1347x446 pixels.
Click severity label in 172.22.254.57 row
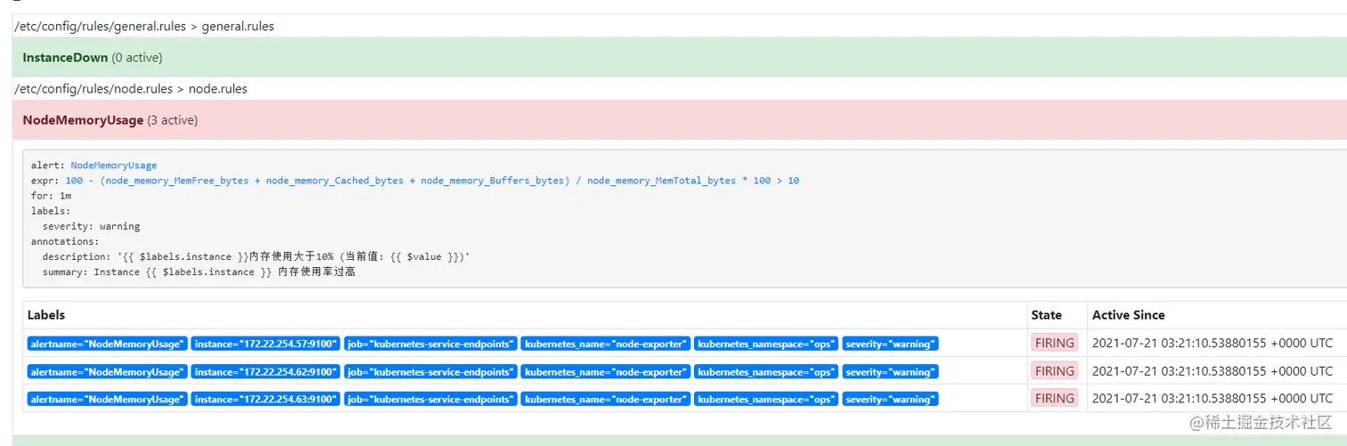click(x=890, y=344)
